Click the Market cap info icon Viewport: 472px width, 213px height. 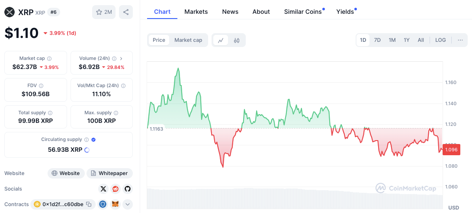(49, 58)
